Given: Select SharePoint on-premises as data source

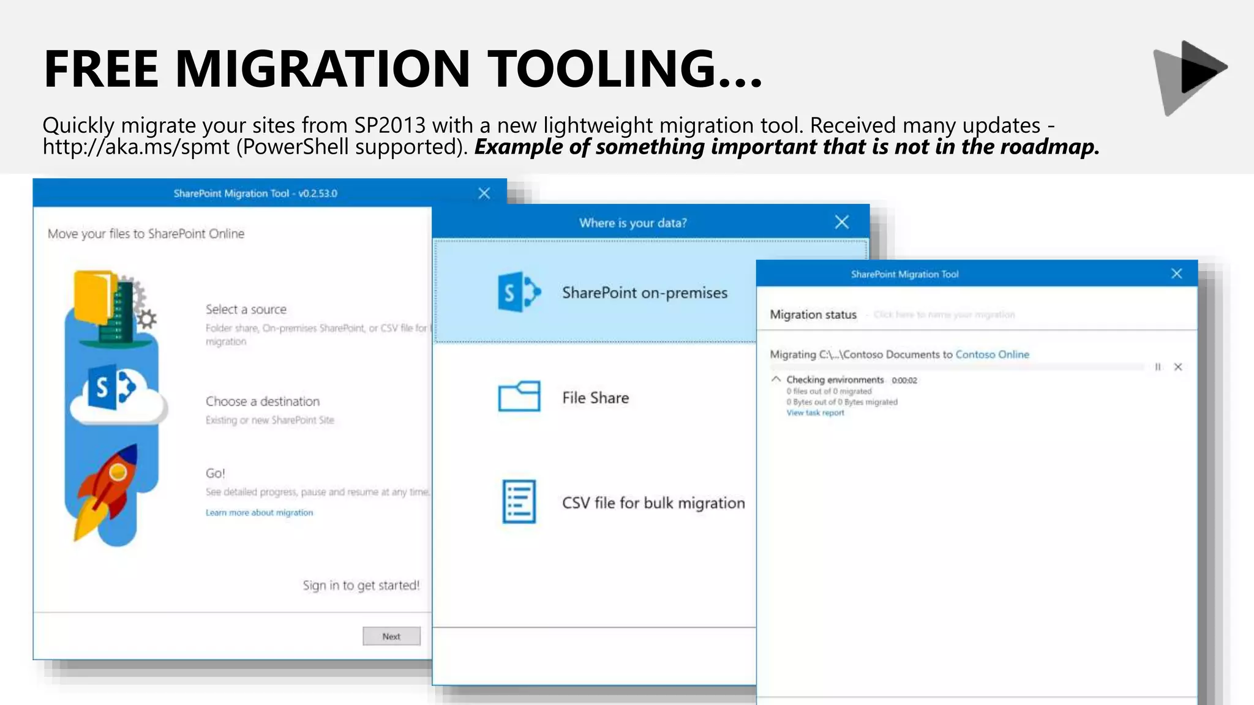Looking at the screenshot, I should [x=595, y=292].
